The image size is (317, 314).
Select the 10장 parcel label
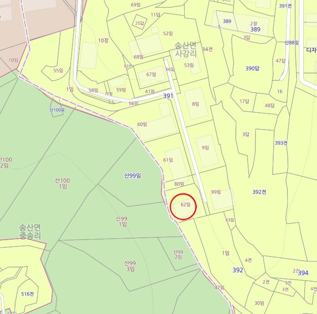[103, 41]
